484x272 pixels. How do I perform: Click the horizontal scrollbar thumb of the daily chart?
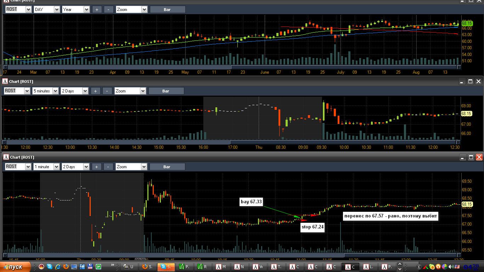344,67
